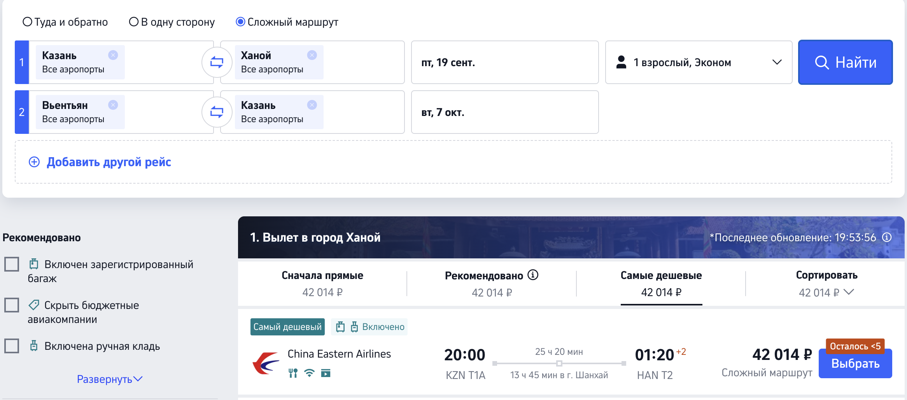This screenshot has width=907, height=400.
Task: Enable registered baggage included filter
Action: pyautogui.click(x=12, y=264)
